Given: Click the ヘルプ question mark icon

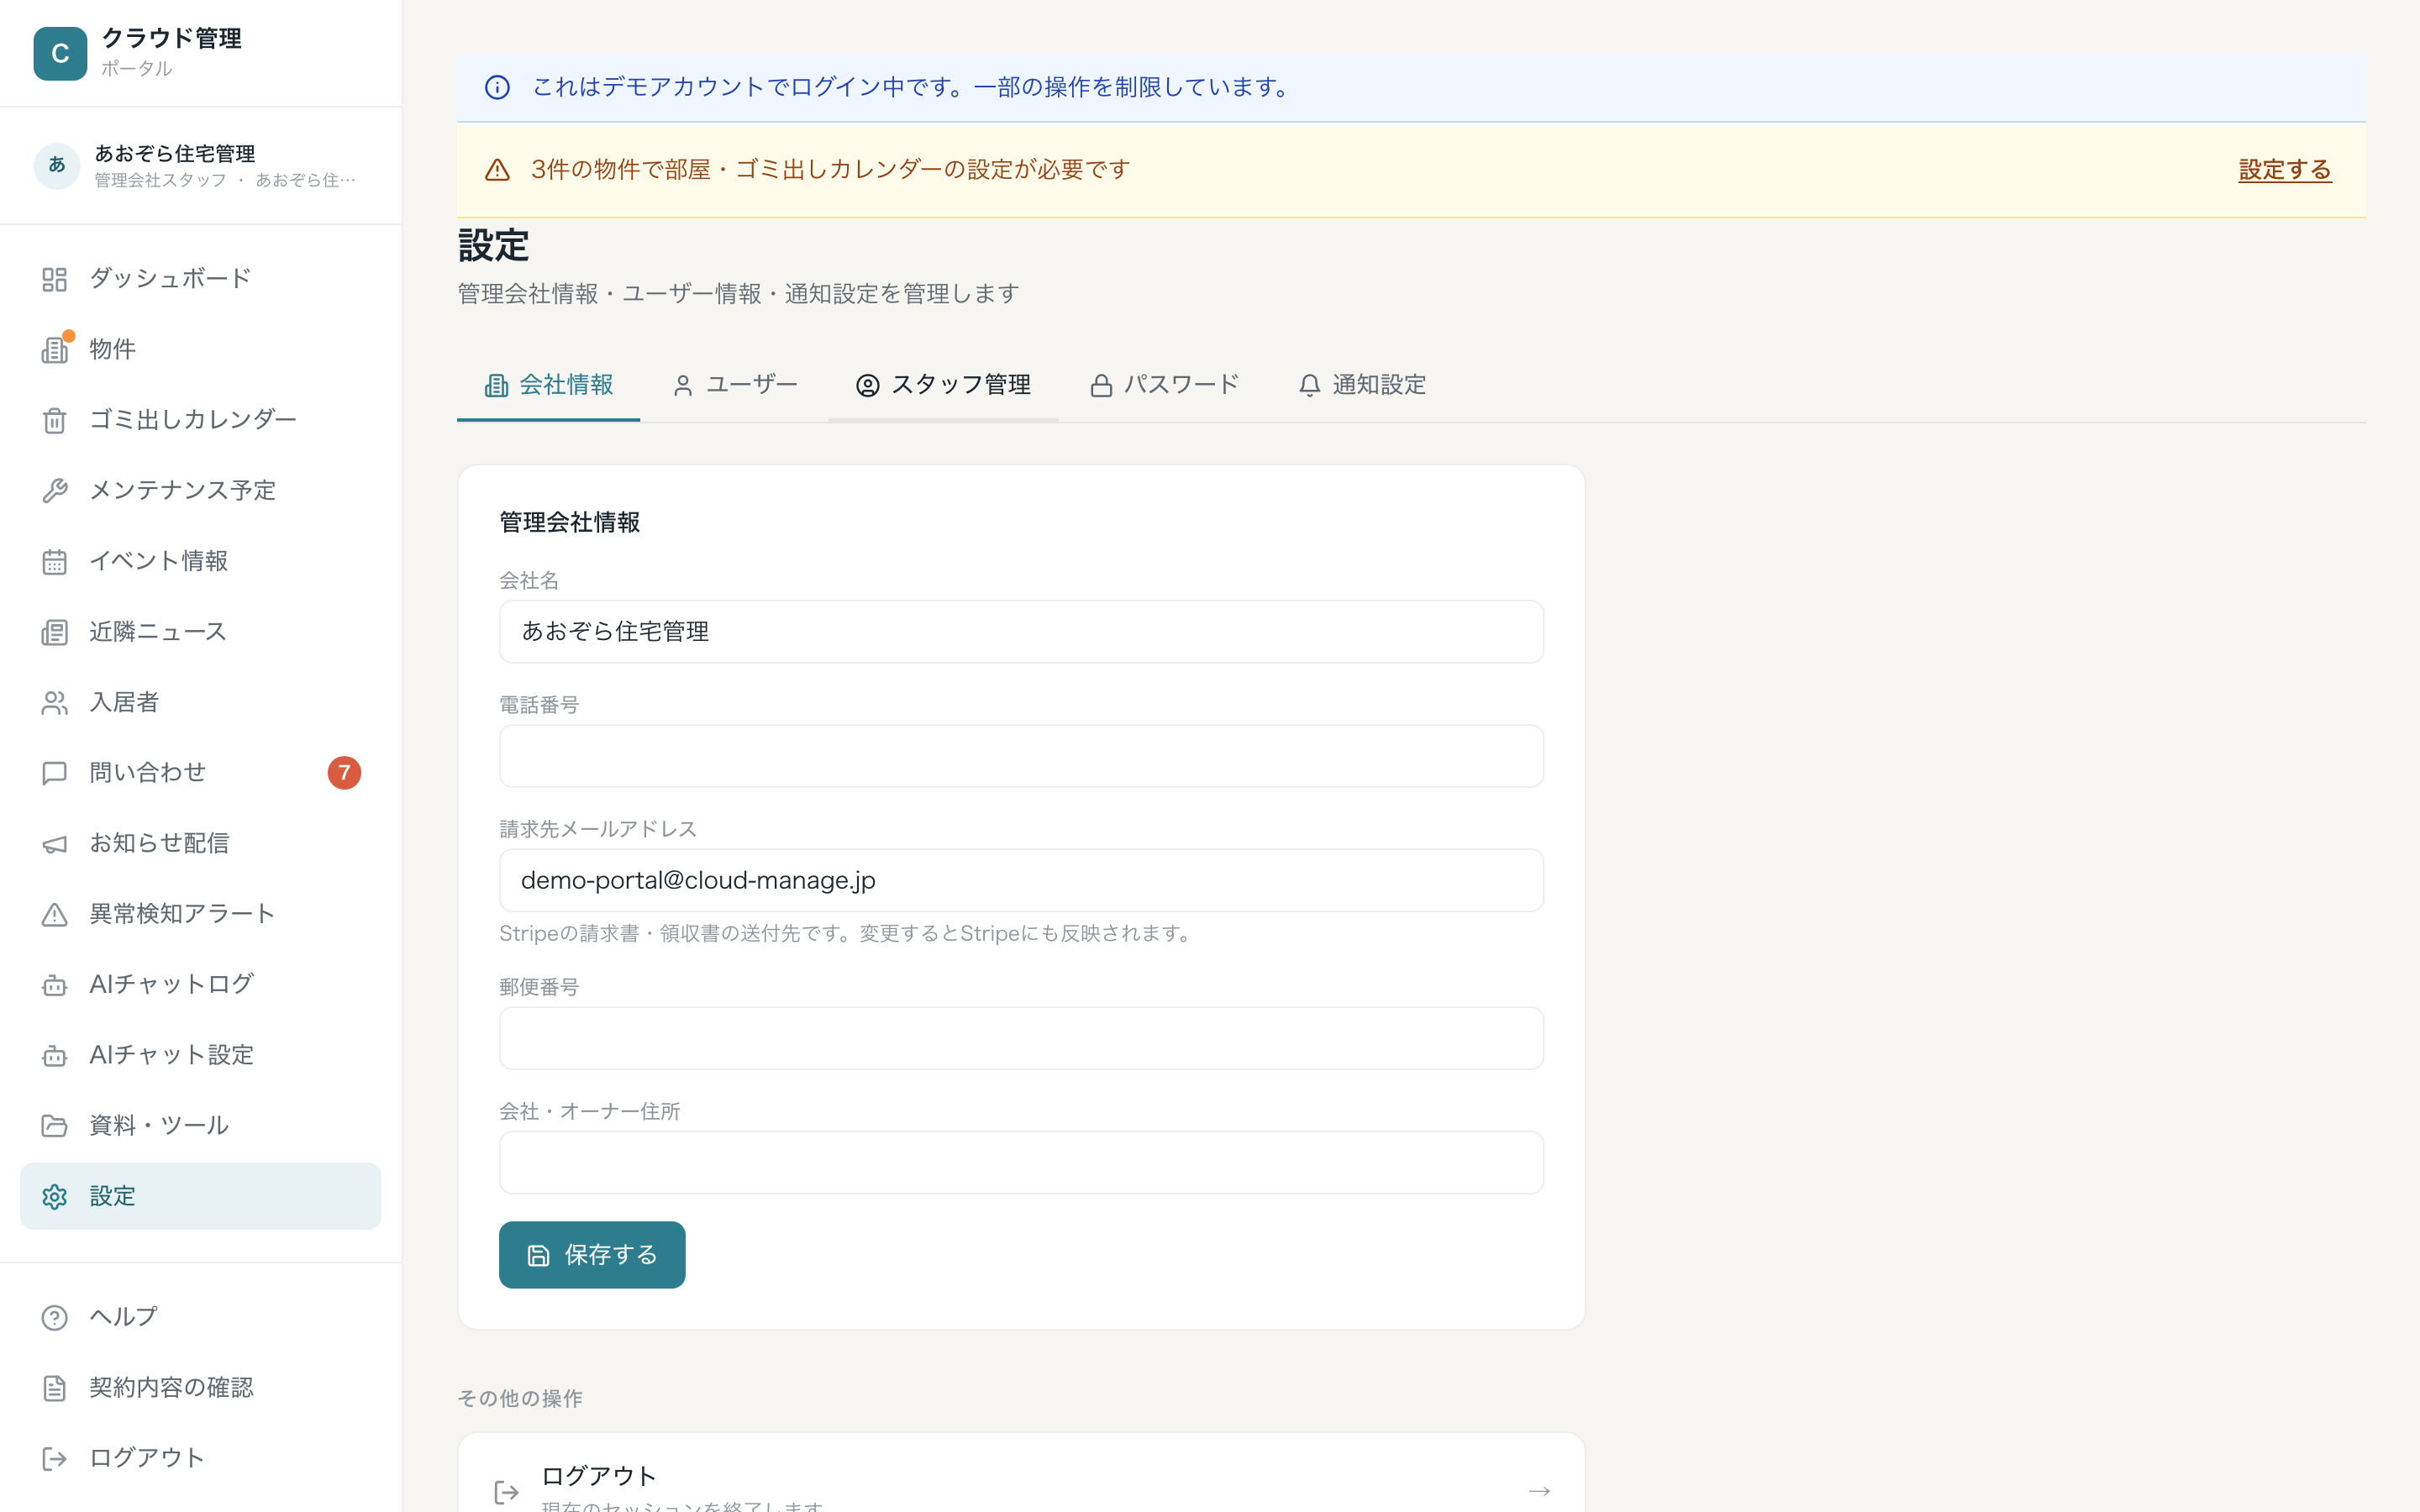Looking at the screenshot, I should point(54,1318).
